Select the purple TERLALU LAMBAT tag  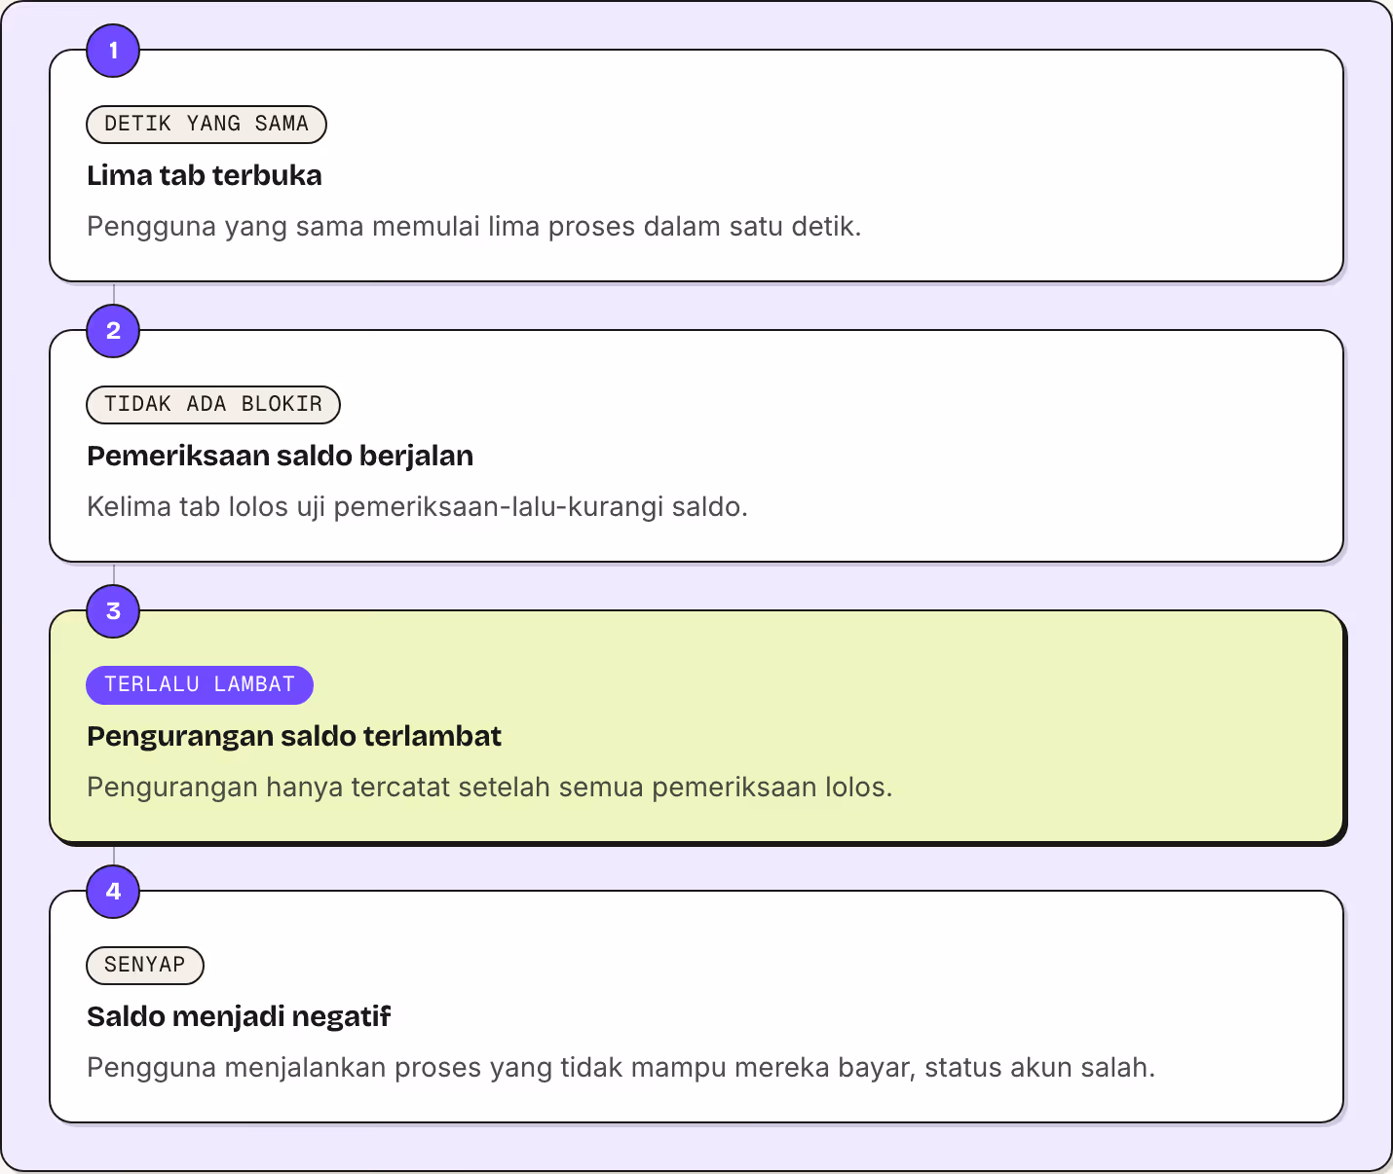click(x=200, y=685)
